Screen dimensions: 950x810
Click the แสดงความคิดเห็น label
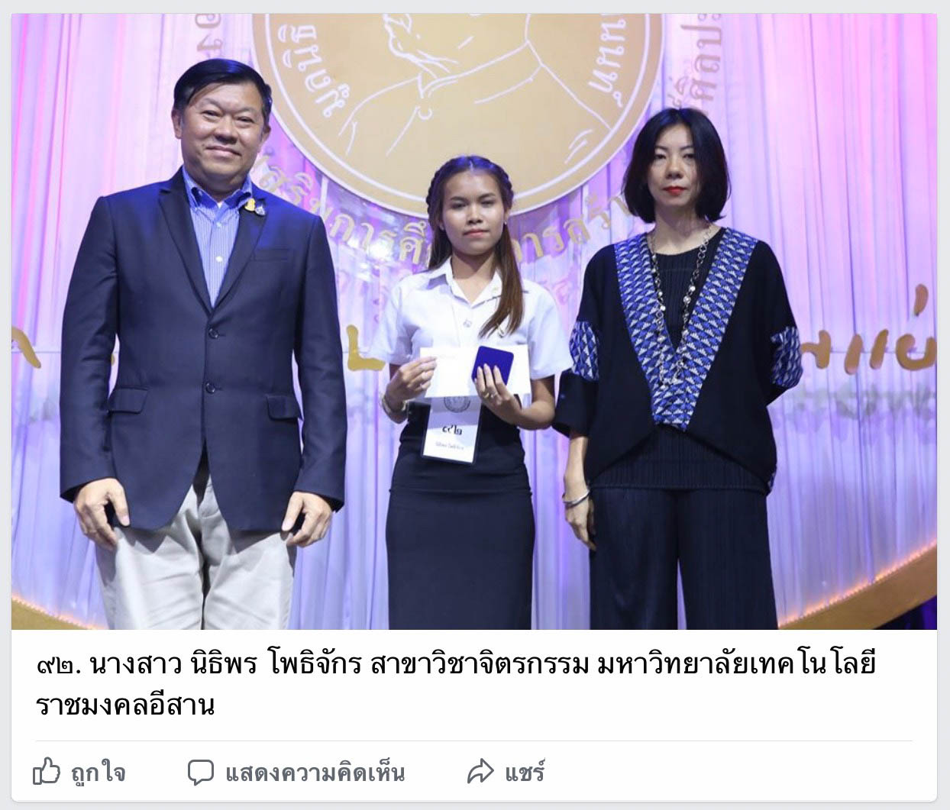315,773
